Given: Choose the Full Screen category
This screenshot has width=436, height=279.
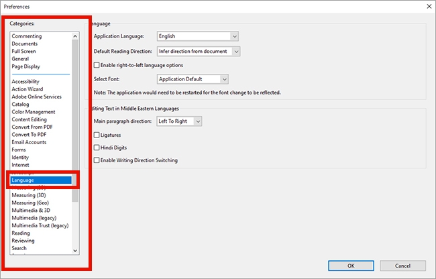Looking at the screenshot, I should coord(24,51).
